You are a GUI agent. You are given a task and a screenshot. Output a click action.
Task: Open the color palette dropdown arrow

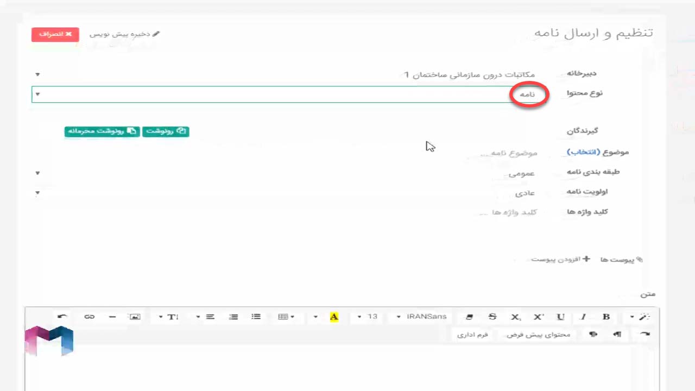coord(315,317)
